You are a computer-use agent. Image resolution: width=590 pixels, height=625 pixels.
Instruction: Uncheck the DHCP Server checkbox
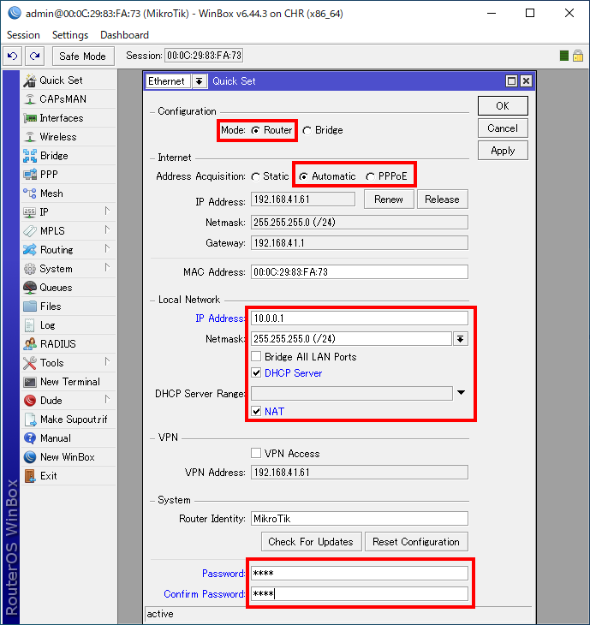tap(256, 373)
